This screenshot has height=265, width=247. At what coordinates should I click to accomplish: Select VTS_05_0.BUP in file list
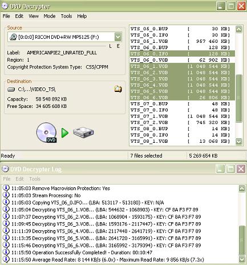click(182, 29)
